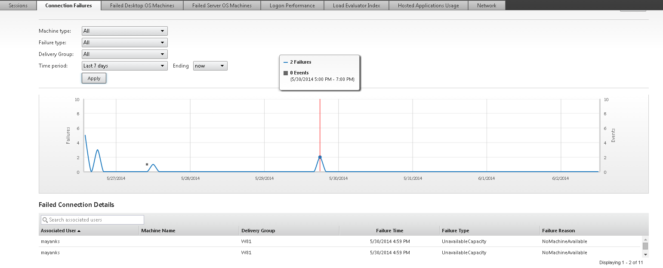
Task: Open the Ending time dropdown
Action: click(x=210, y=66)
